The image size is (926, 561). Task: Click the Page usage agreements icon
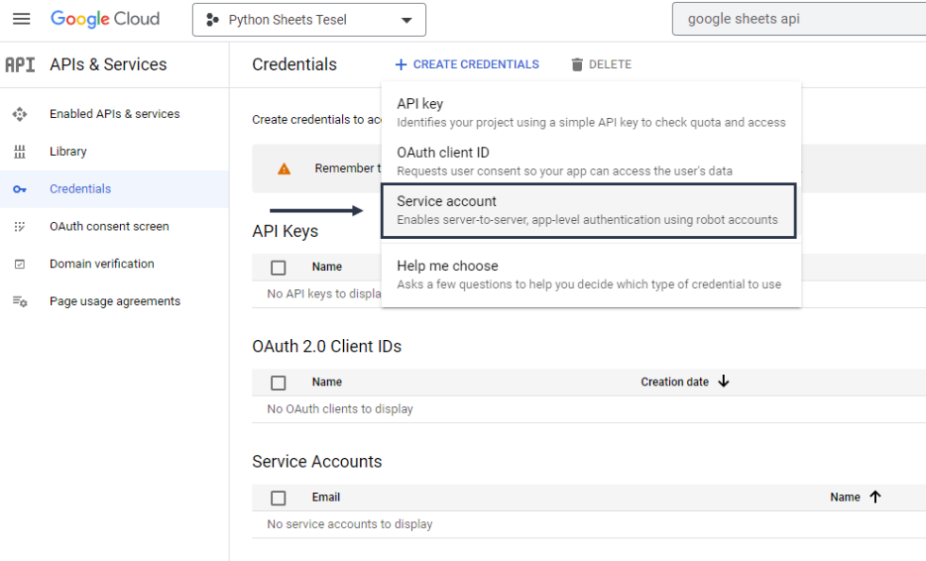pos(20,302)
